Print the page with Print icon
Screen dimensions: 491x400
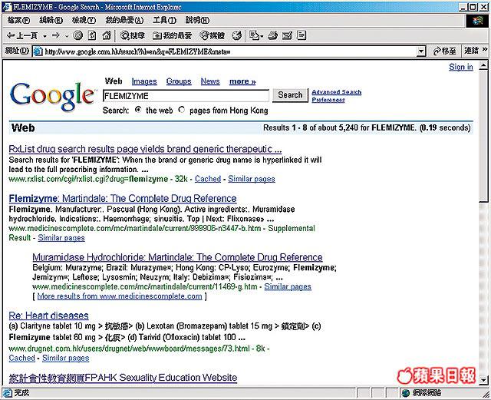(272, 36)
